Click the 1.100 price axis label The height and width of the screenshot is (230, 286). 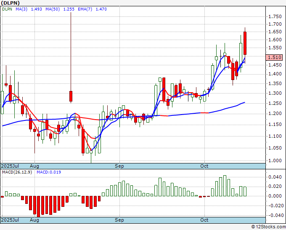tap(275, 136)
